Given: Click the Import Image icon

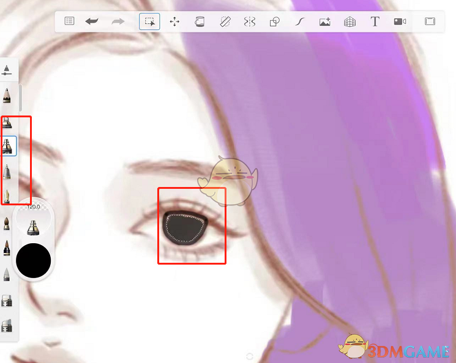Looking at the screenshot, I should 325,21.
